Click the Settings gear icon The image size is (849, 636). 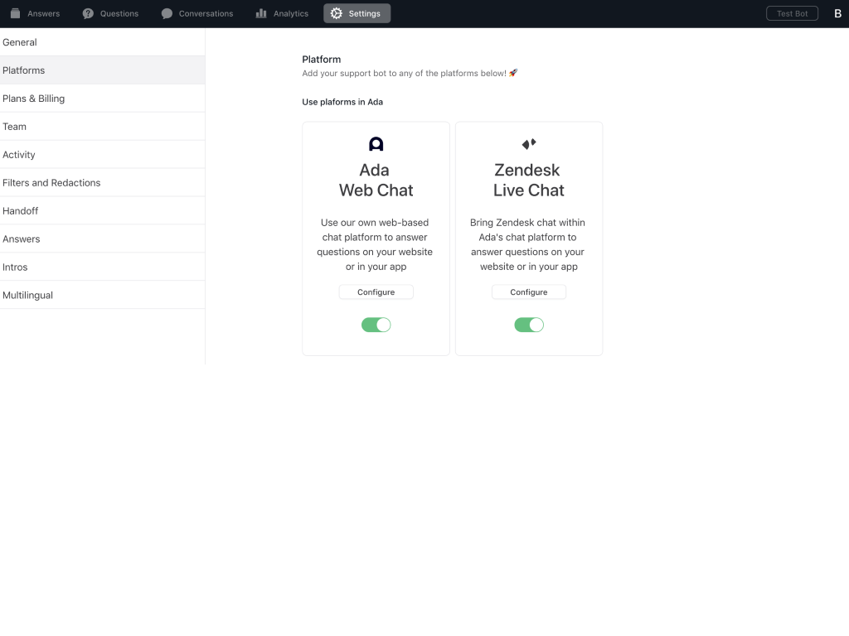336,13
